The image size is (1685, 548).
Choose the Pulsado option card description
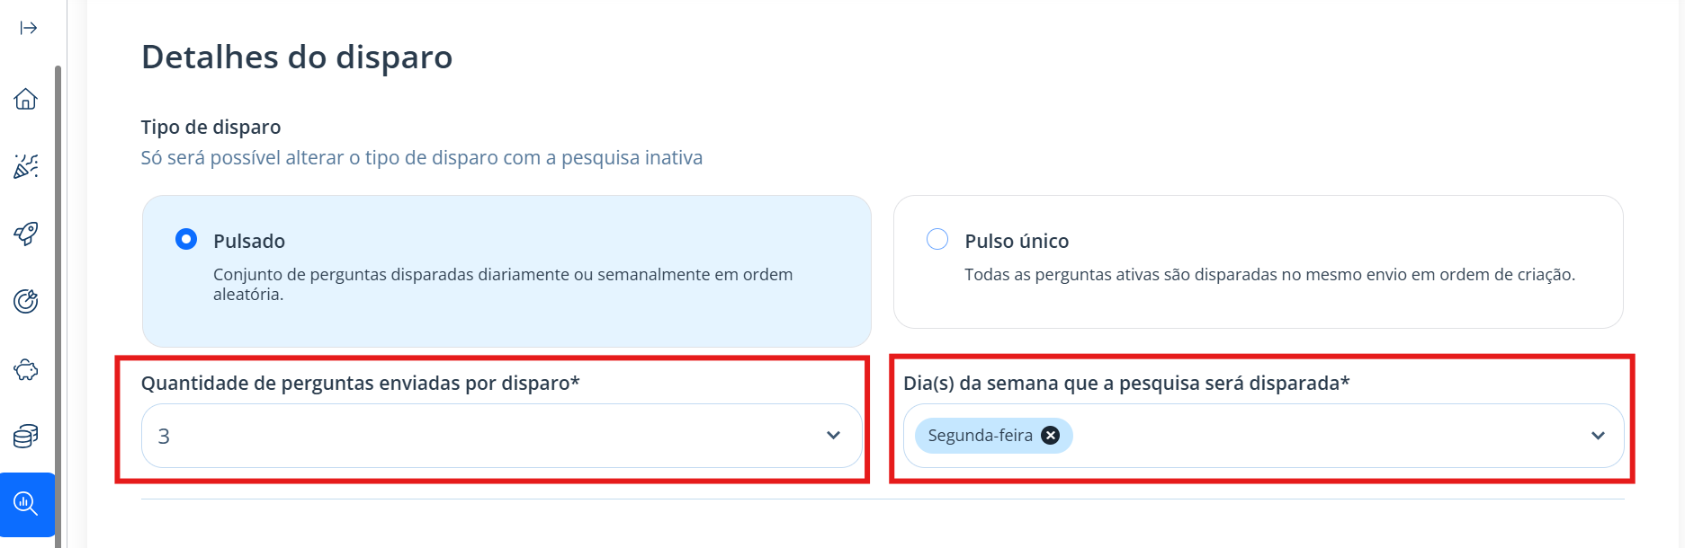coord(503,284)
